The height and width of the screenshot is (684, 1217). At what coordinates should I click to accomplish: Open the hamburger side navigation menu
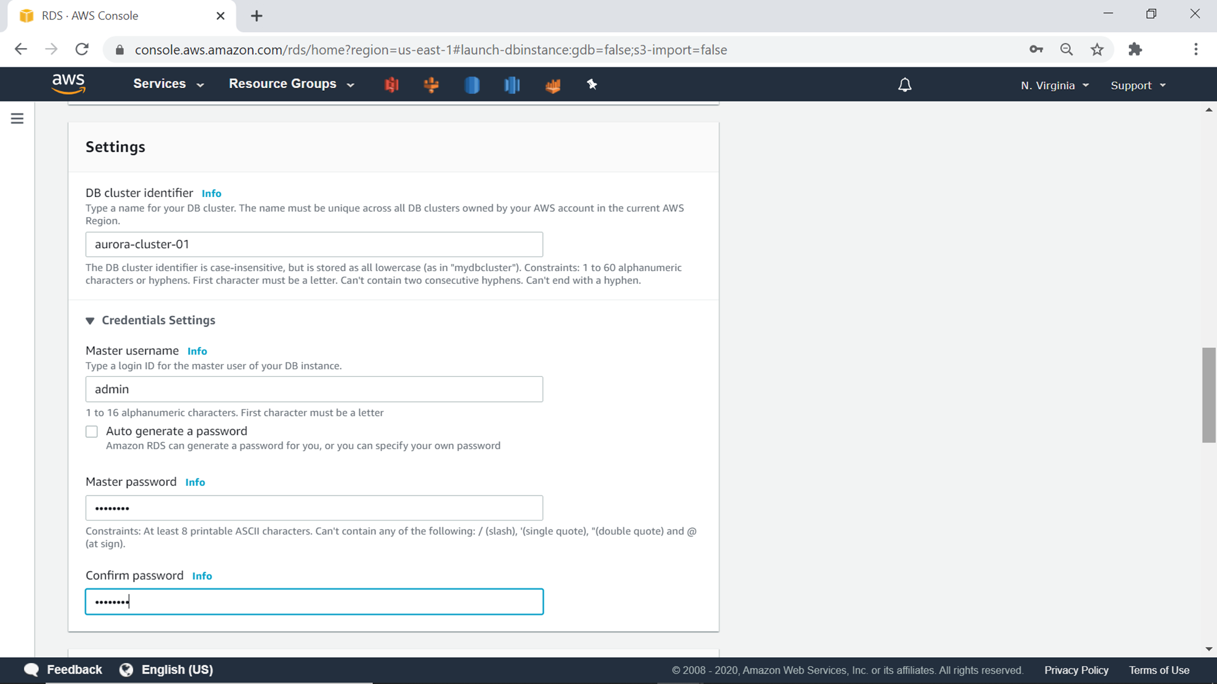pyautogui.click(x=17, y=119)
